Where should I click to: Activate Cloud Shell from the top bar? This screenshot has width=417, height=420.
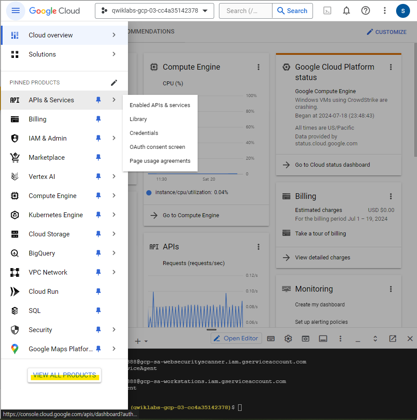coord(327,11)
